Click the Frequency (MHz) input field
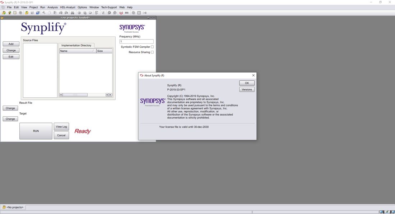Viewport: 395px width, 214px height. pos(136,42)
